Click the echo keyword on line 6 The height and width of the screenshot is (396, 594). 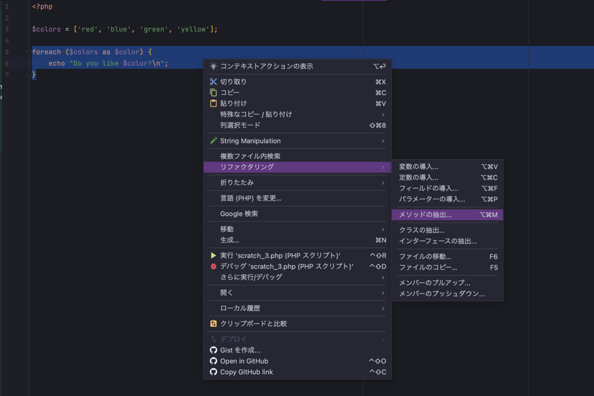point(56,63)
